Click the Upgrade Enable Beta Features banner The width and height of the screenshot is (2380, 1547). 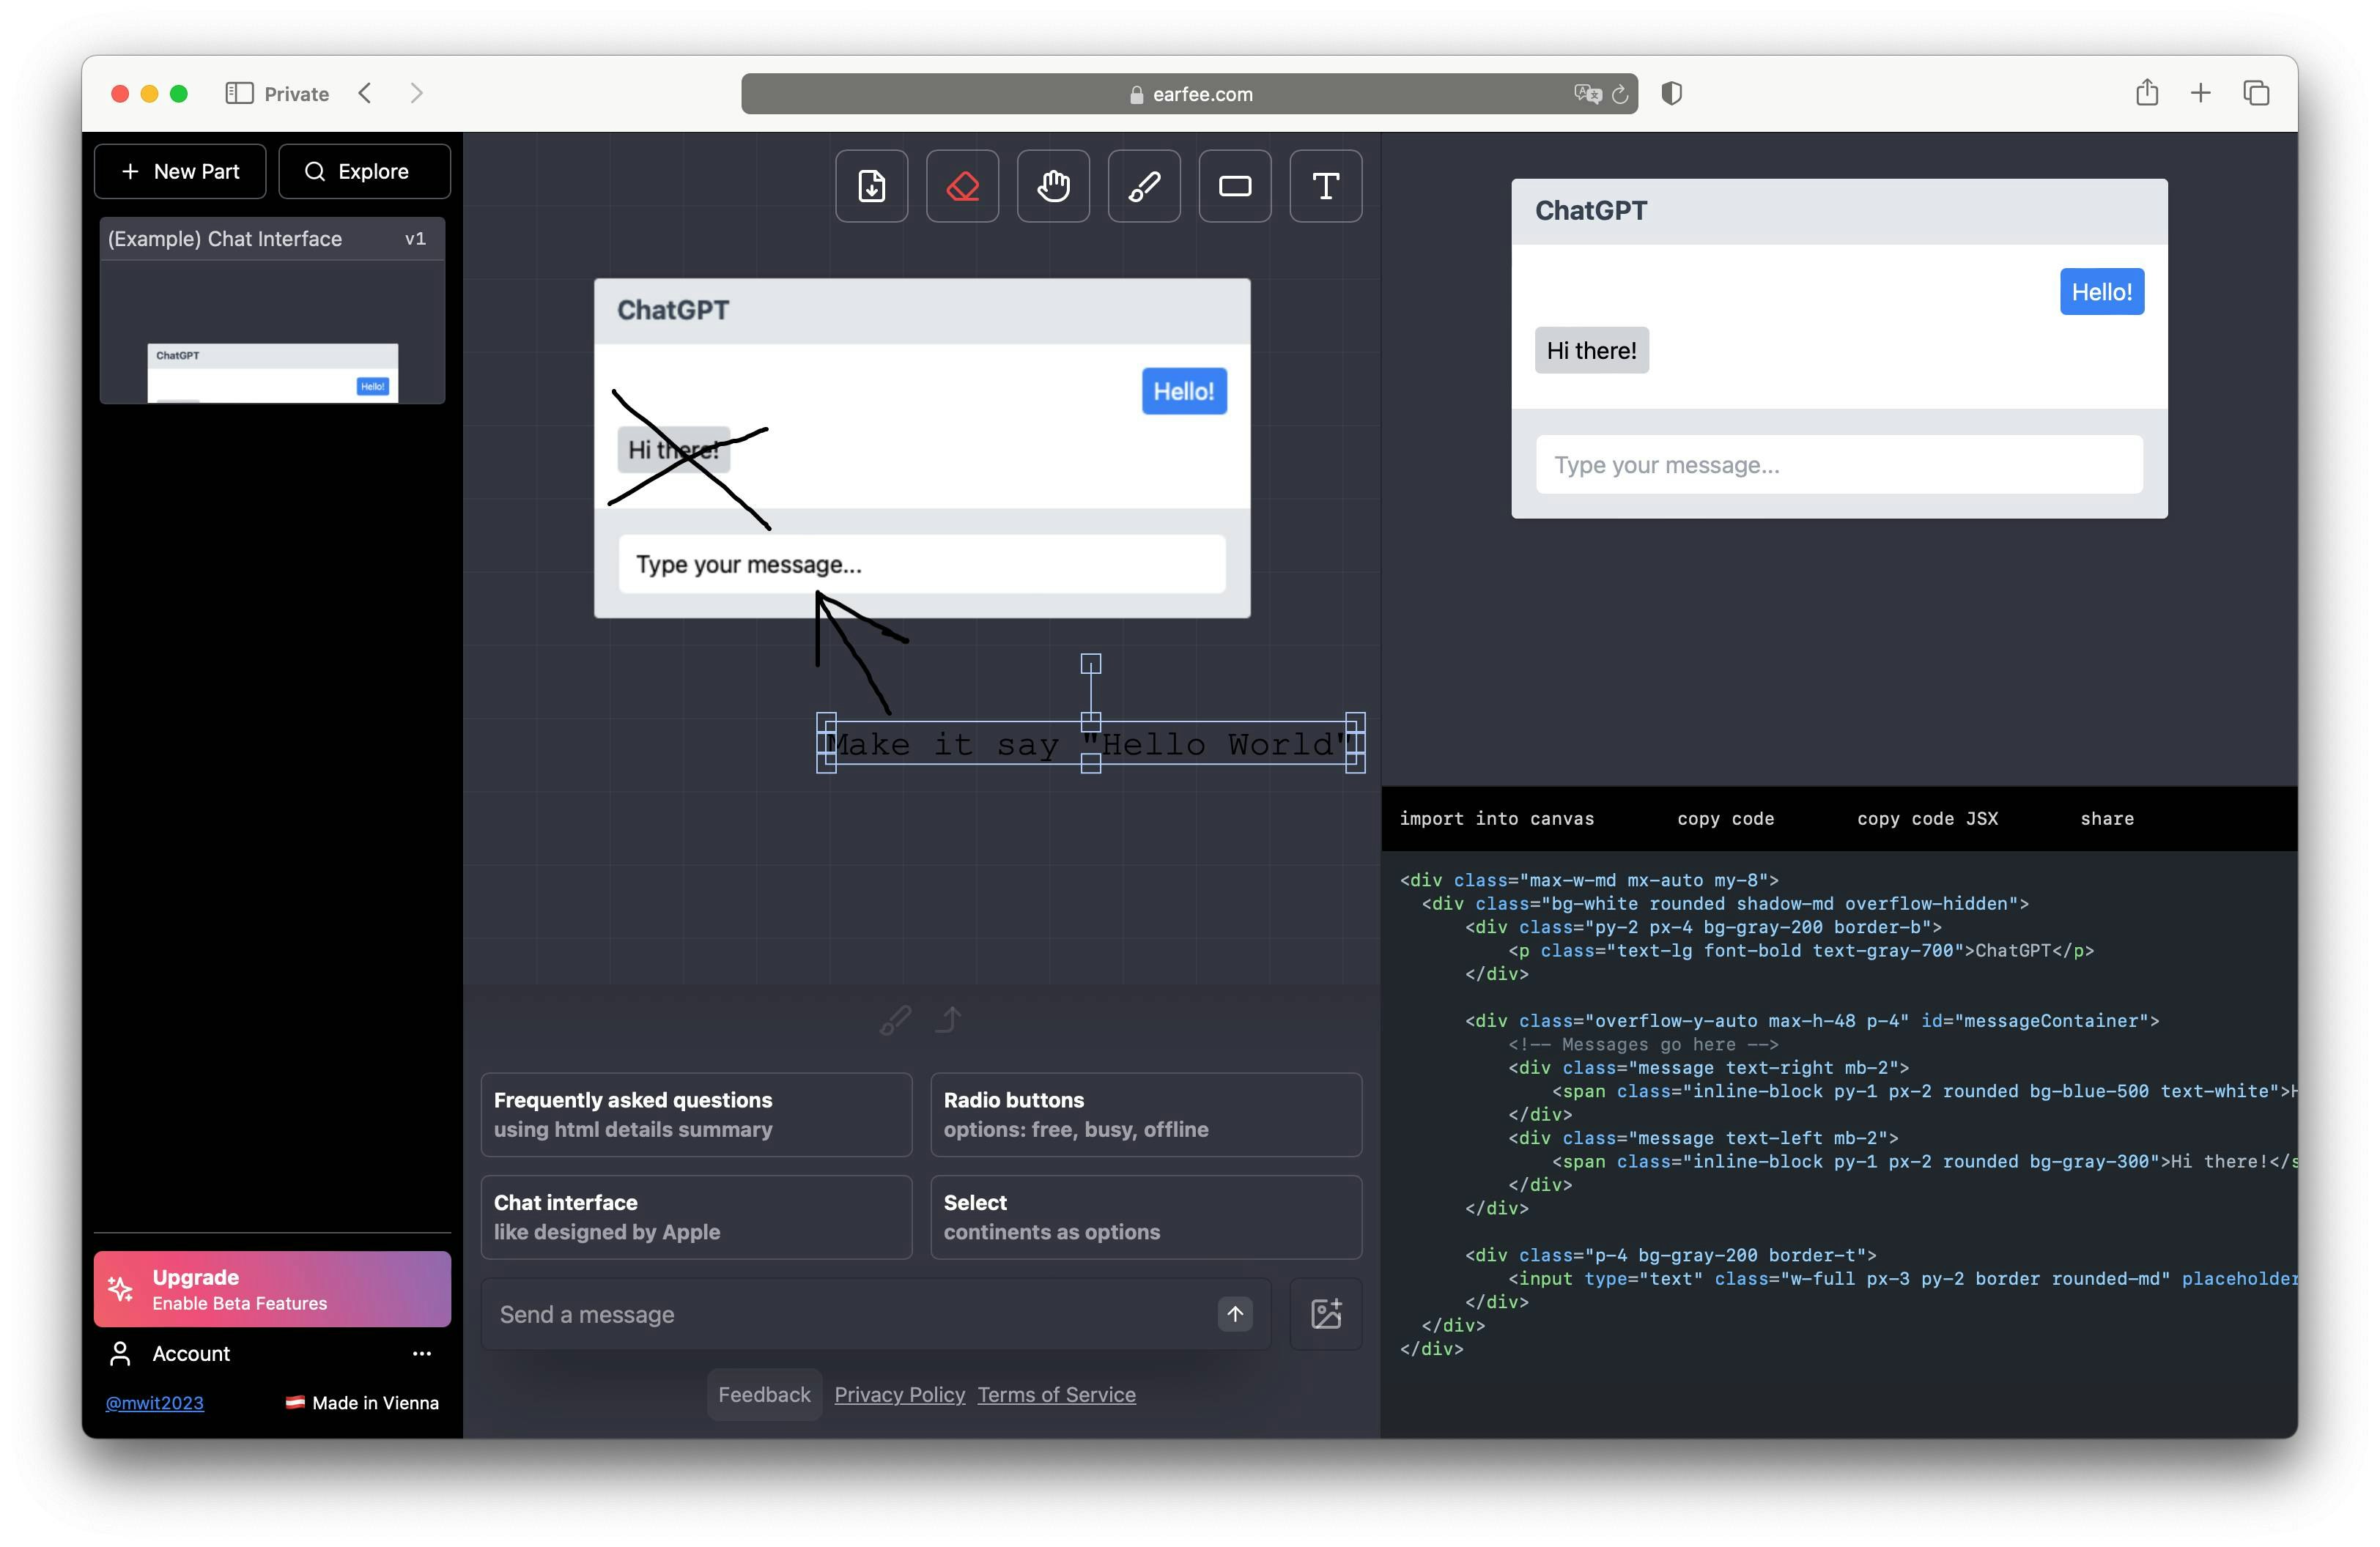pos(272,1289)
